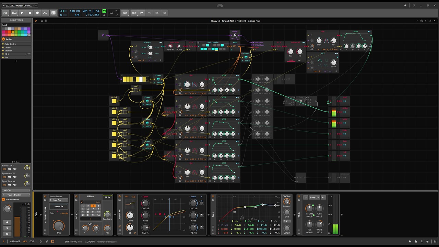Click the duplicate icon in toolbar
The width and height of the screenshot is (439, 247).
point(157,13)
